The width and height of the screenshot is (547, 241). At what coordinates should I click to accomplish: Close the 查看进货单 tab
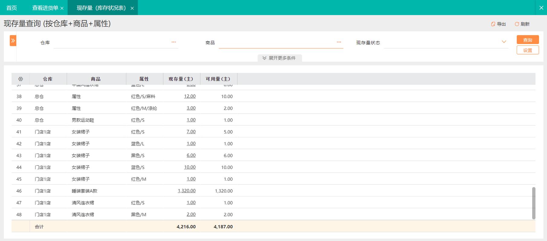tap(62, 8)
